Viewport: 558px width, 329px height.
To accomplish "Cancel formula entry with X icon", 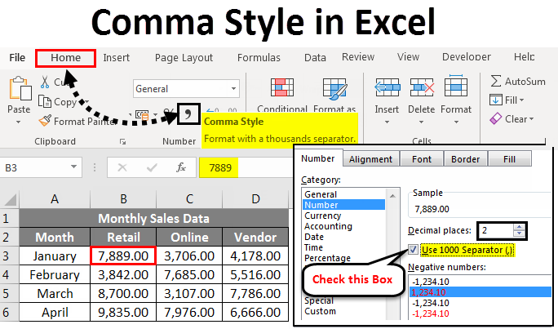I will (x=122, y=167).
